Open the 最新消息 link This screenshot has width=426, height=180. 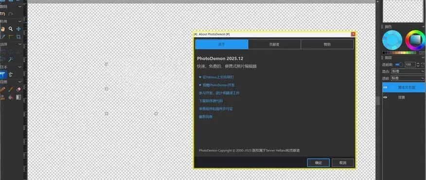click(206, 117)
